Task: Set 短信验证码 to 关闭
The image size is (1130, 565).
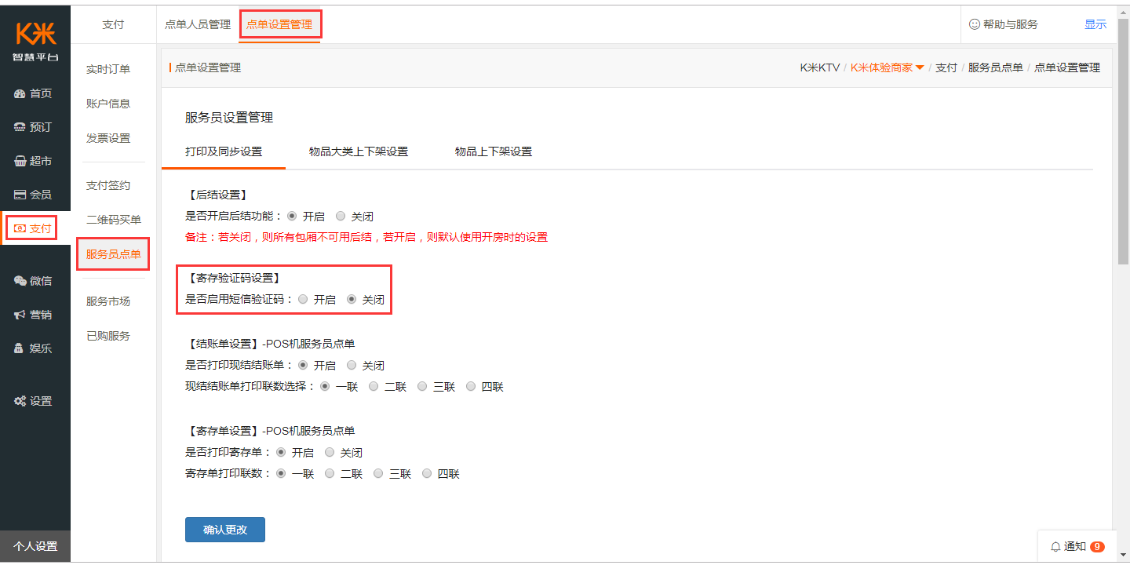Action: [352, 299]
